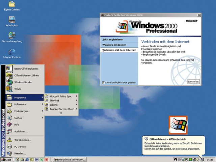Expand the Einstellungen submenu arrow

coord(43,111)
